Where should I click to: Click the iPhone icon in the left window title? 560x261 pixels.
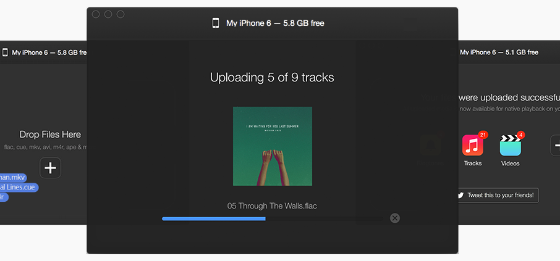[5, 53]
